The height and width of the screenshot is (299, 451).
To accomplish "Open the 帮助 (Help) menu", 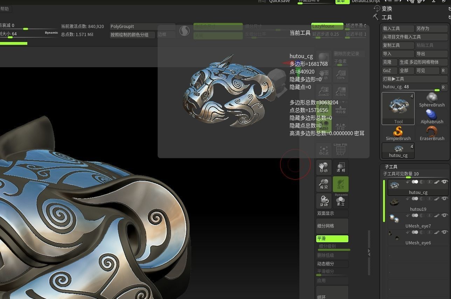I will [x=5, y=9].
